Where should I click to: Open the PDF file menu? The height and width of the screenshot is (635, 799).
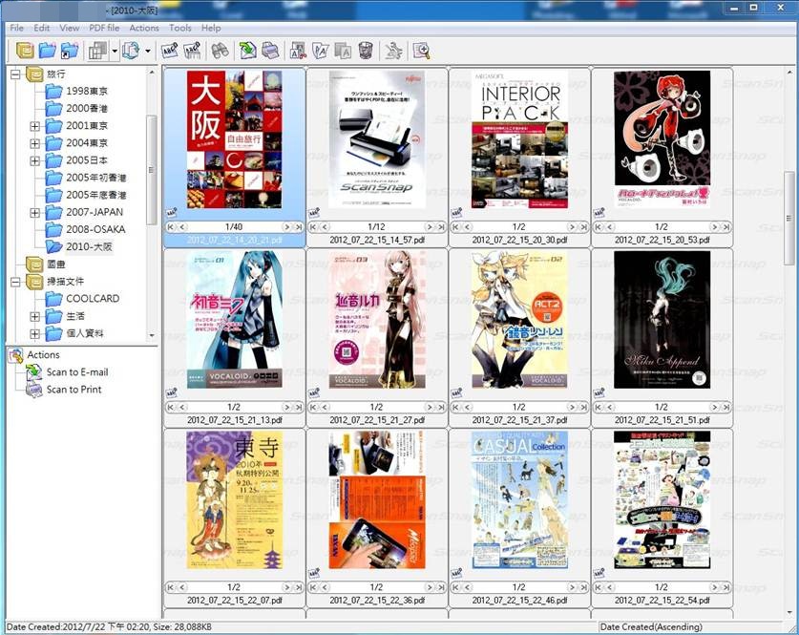click(x=104, y=28)
